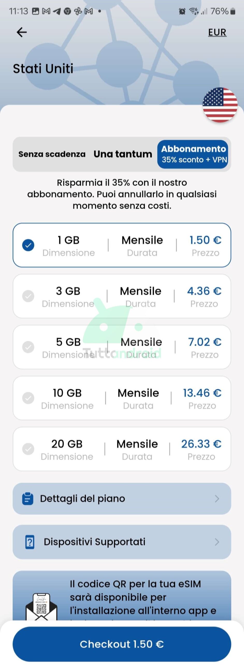The image size is (244, 665).
Task: Switch to the Senza scadenza tab
Action: pyautogui.click(x=52, y=154)
